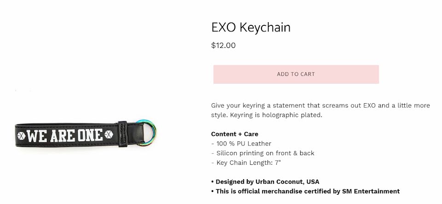Click the bullet before Designed by Urban Coconut
Viewport: 442px width, 204px height.
pos(212,182)
